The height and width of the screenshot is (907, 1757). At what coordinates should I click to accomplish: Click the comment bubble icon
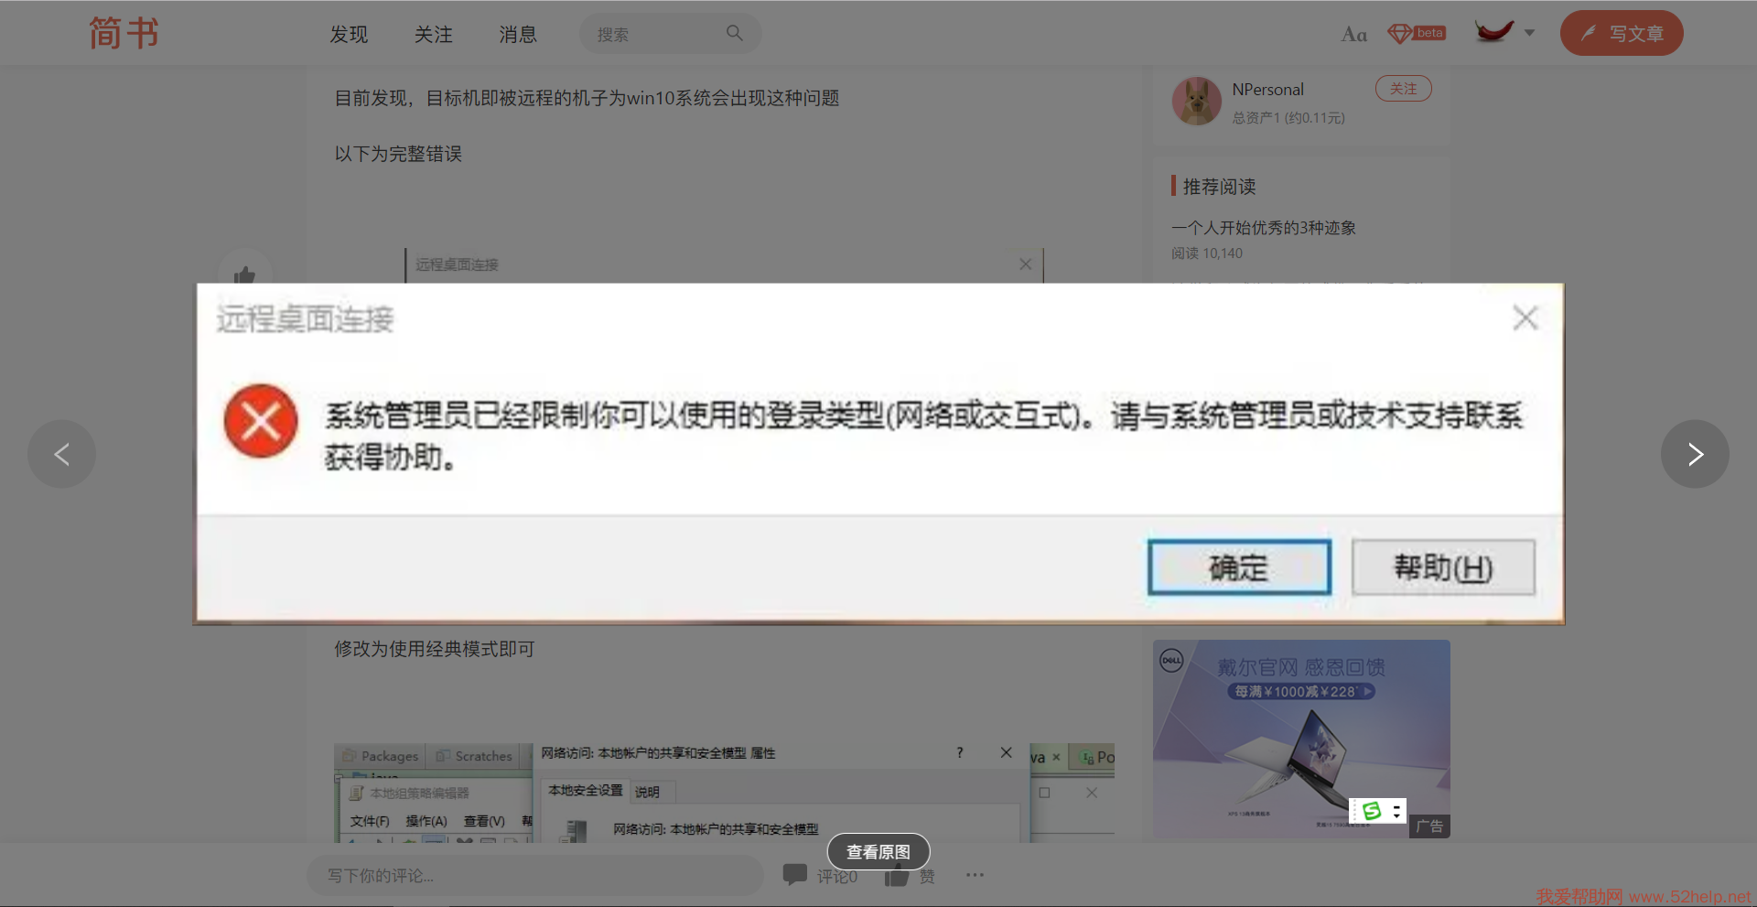click(x=794, y=875)
